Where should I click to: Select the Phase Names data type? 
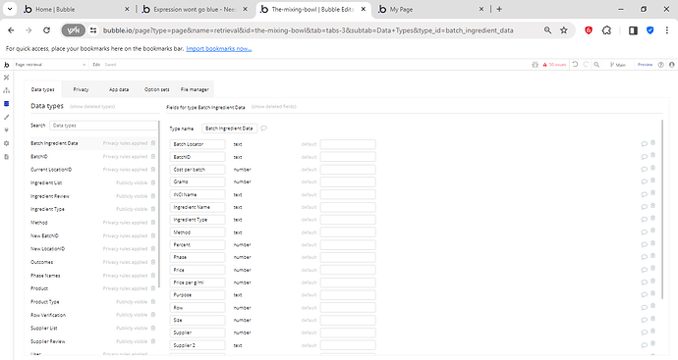coord(45,276)
